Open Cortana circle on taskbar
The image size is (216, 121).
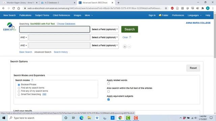(x=66, y=118)
